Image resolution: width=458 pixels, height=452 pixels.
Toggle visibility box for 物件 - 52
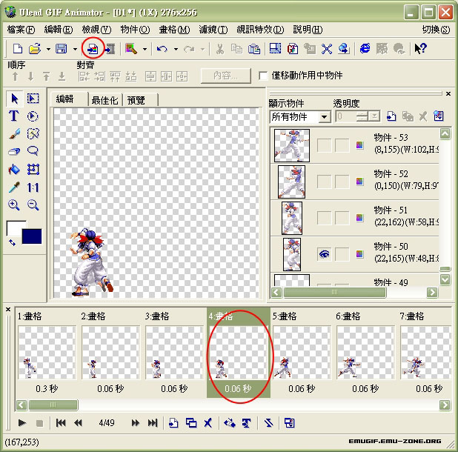tap(324, 182)
